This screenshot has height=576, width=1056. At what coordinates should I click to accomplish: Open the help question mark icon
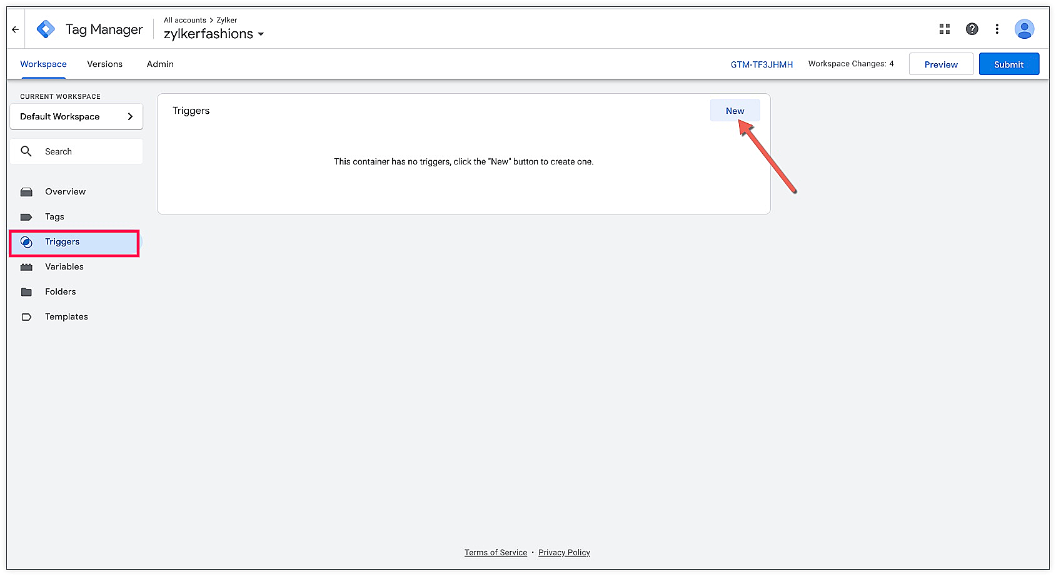pos(972,29)
